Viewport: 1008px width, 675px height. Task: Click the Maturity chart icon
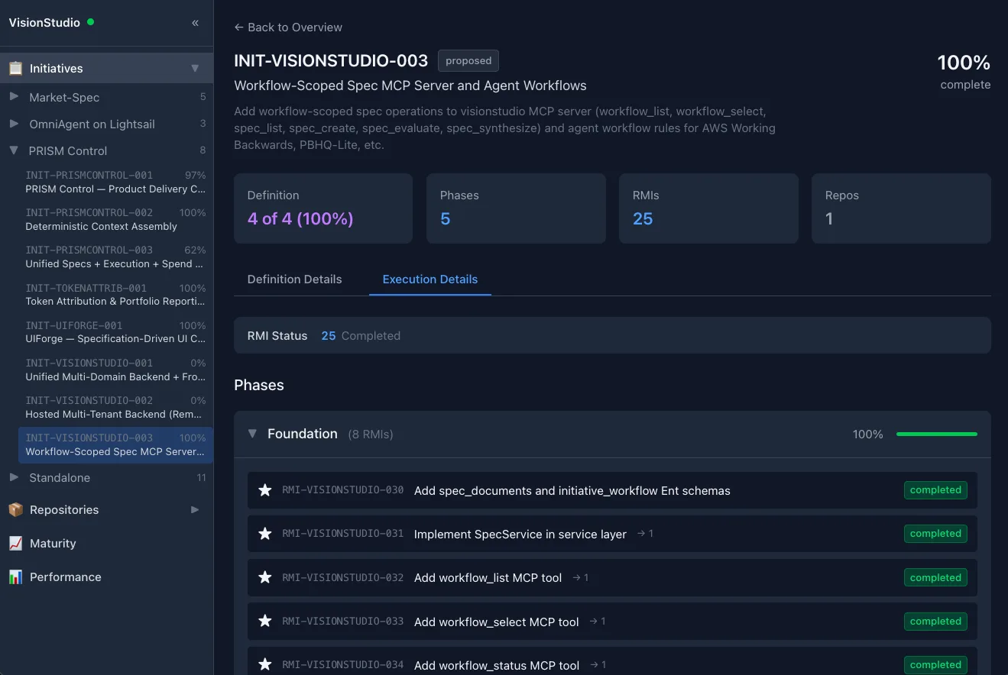[15, 543]
